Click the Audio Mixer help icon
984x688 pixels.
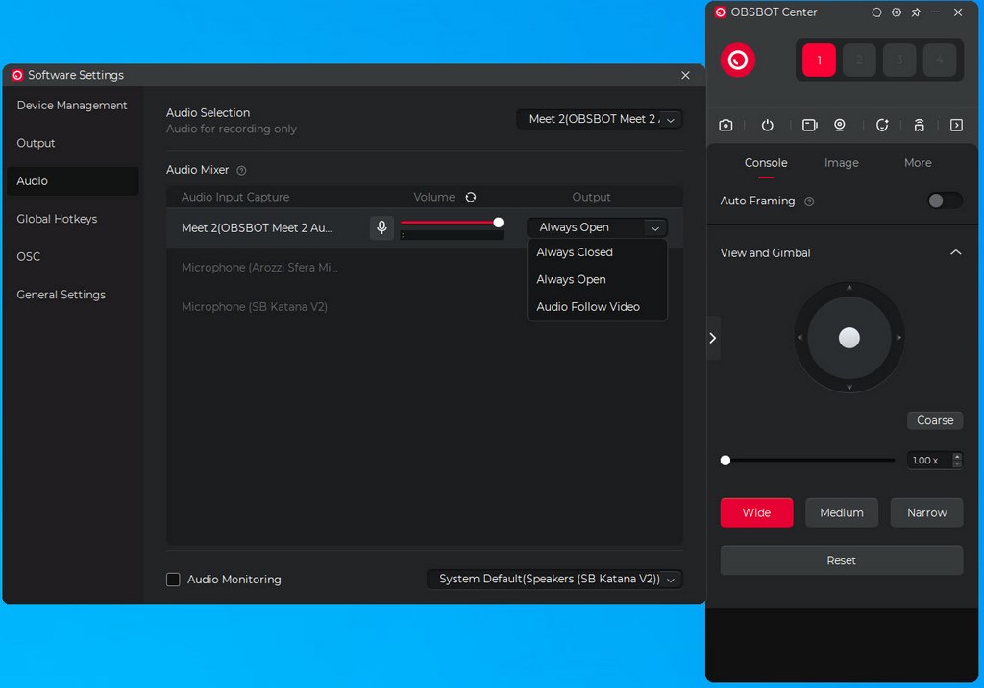point(241,171)
